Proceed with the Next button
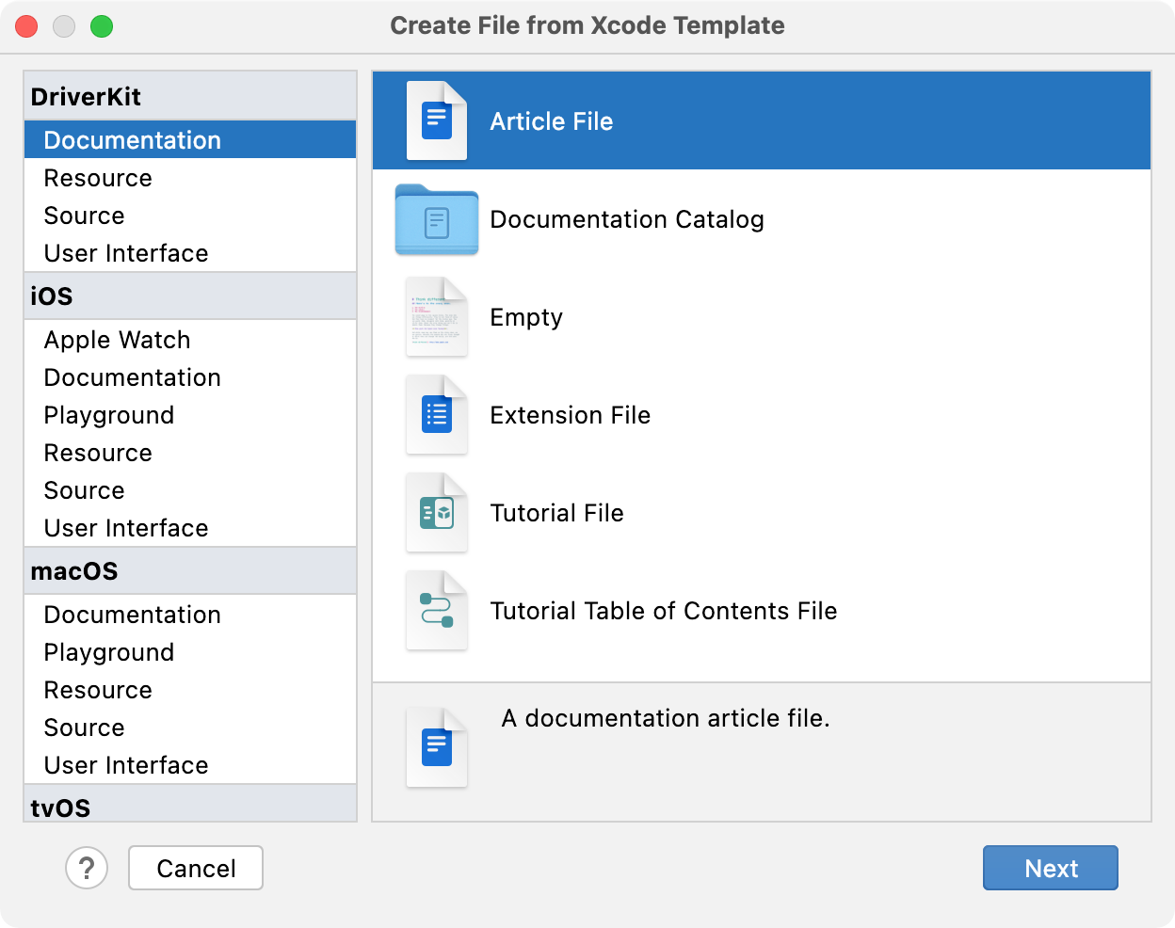Image resolution: width=1175 pixels, height=928 pixels. pos(1050,868)
